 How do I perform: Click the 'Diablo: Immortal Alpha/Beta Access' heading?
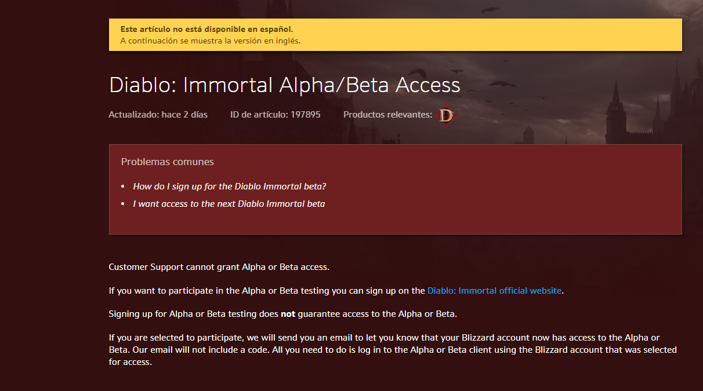285,85
